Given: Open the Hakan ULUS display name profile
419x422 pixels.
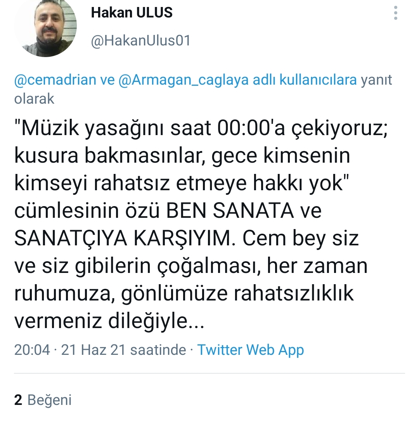Looking at the screenshot, I should click(x=132, y=13).
